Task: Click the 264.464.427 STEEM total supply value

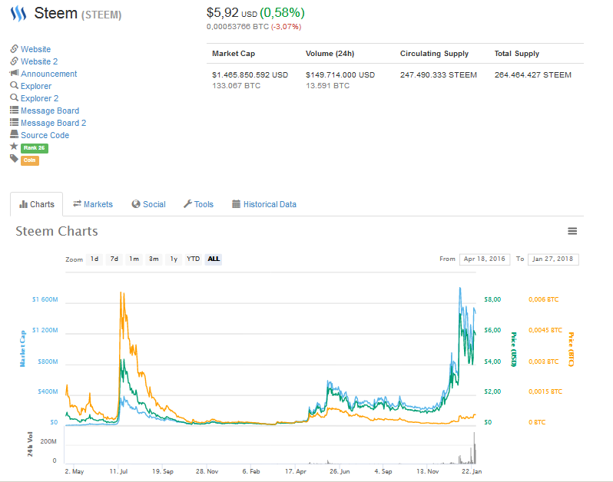Action: pyautogui.click(x=533, y=74)
